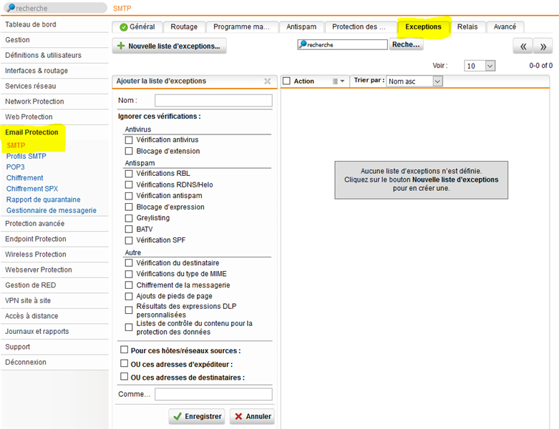
Task: Open Rapport de quarantaine link
Action: point(43,199)
